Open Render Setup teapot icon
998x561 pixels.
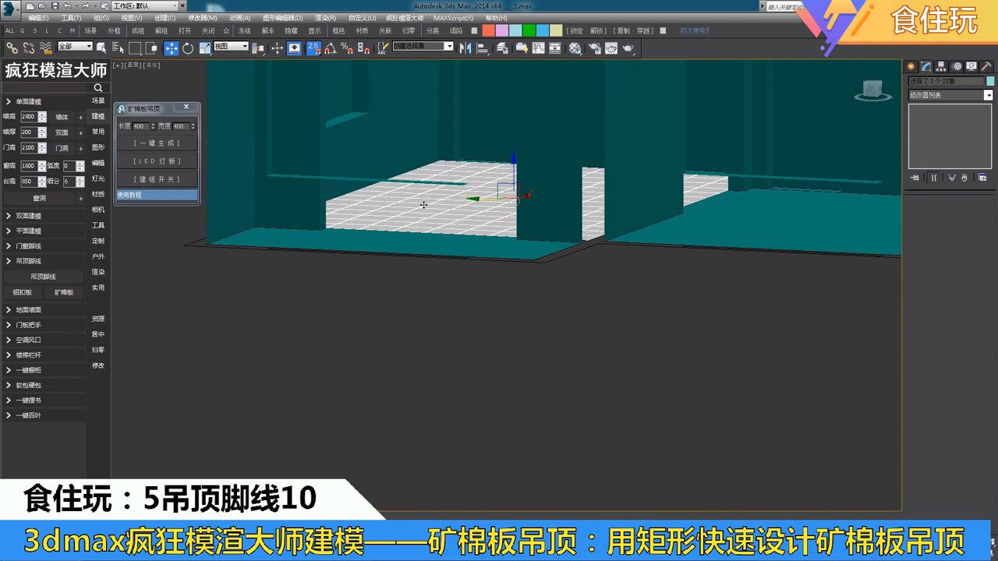pyautogui.click(x=594, y=48)
